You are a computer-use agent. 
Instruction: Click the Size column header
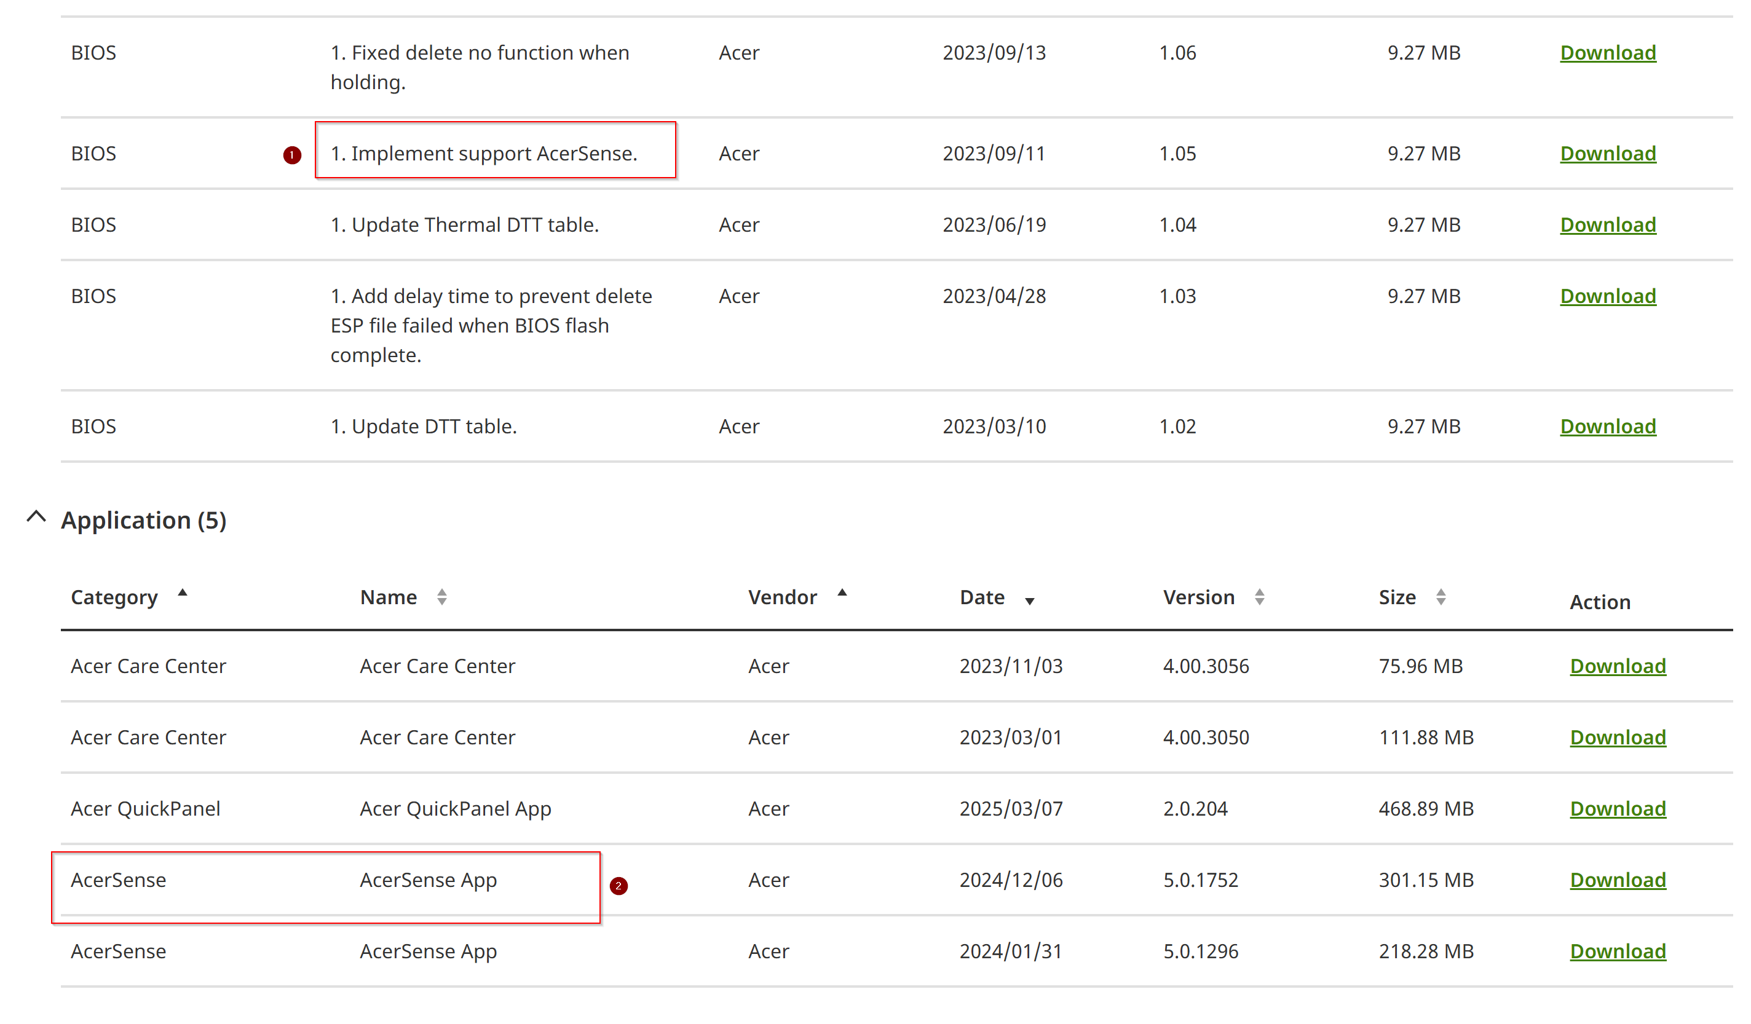(1397, 597)
